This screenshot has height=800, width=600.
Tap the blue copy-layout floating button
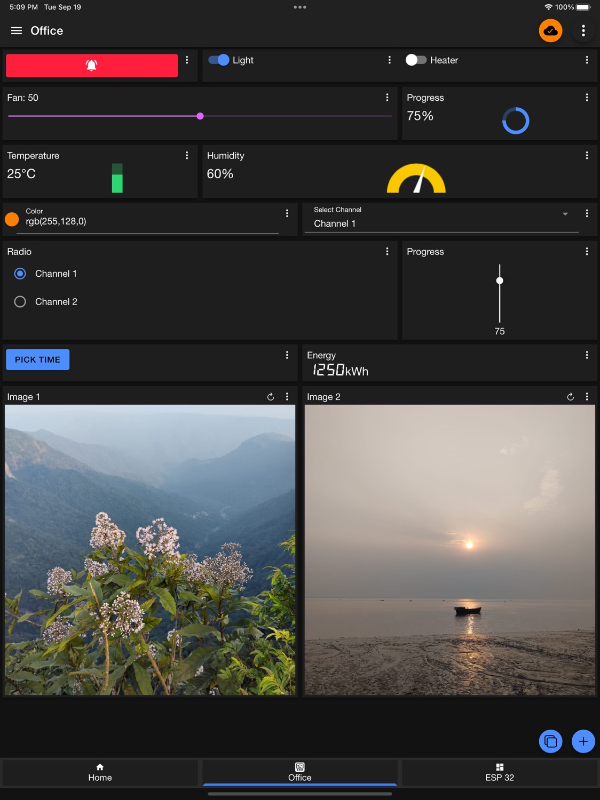[550, 741]
